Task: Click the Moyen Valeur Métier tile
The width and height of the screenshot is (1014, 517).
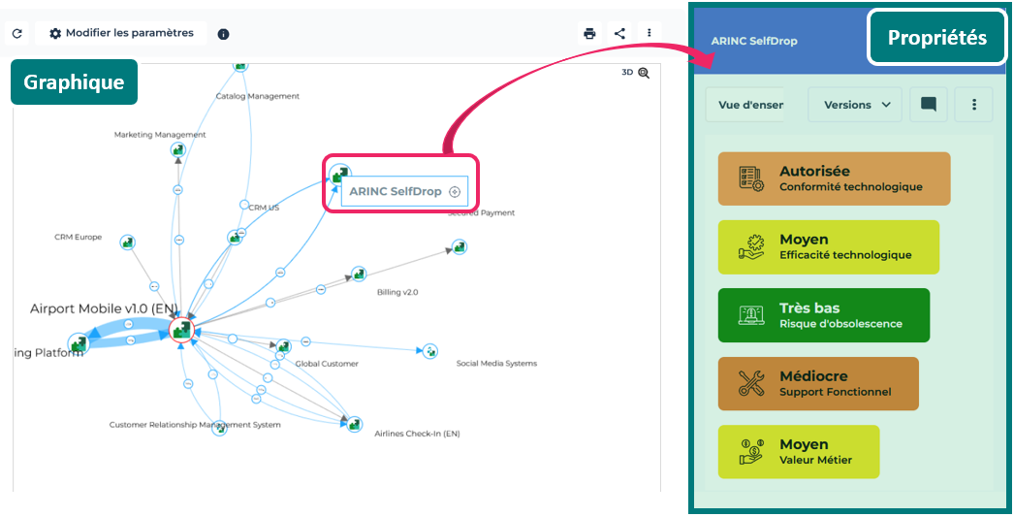Action: 798,451
